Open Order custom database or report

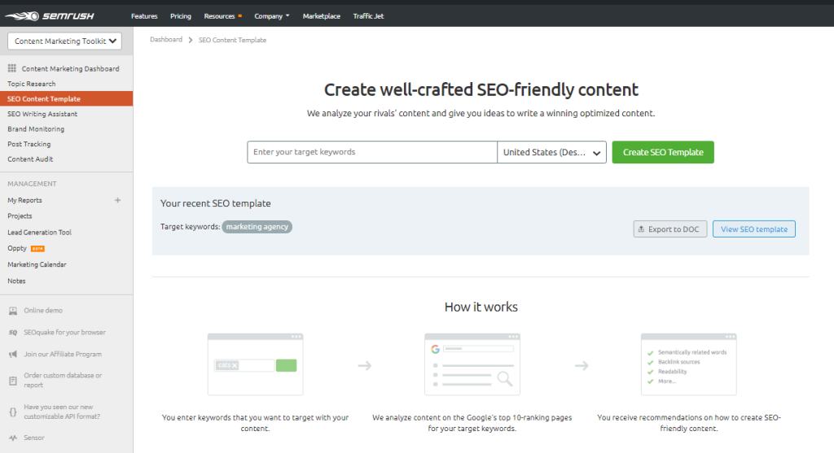coord(63,381)
